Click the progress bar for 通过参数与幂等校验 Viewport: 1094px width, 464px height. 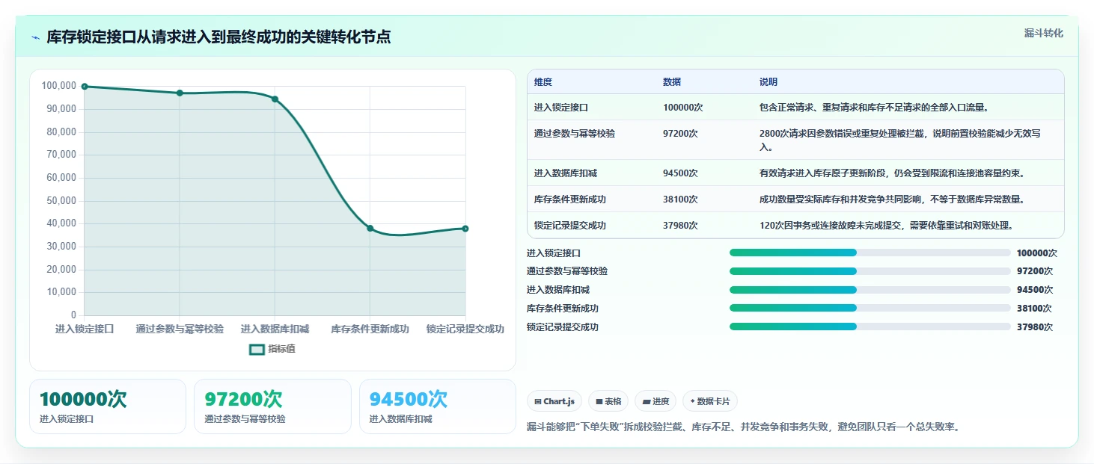(x=870, y=271)
